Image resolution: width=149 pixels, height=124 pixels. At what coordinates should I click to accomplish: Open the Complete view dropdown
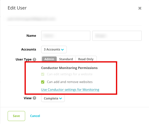pos(53,98)
